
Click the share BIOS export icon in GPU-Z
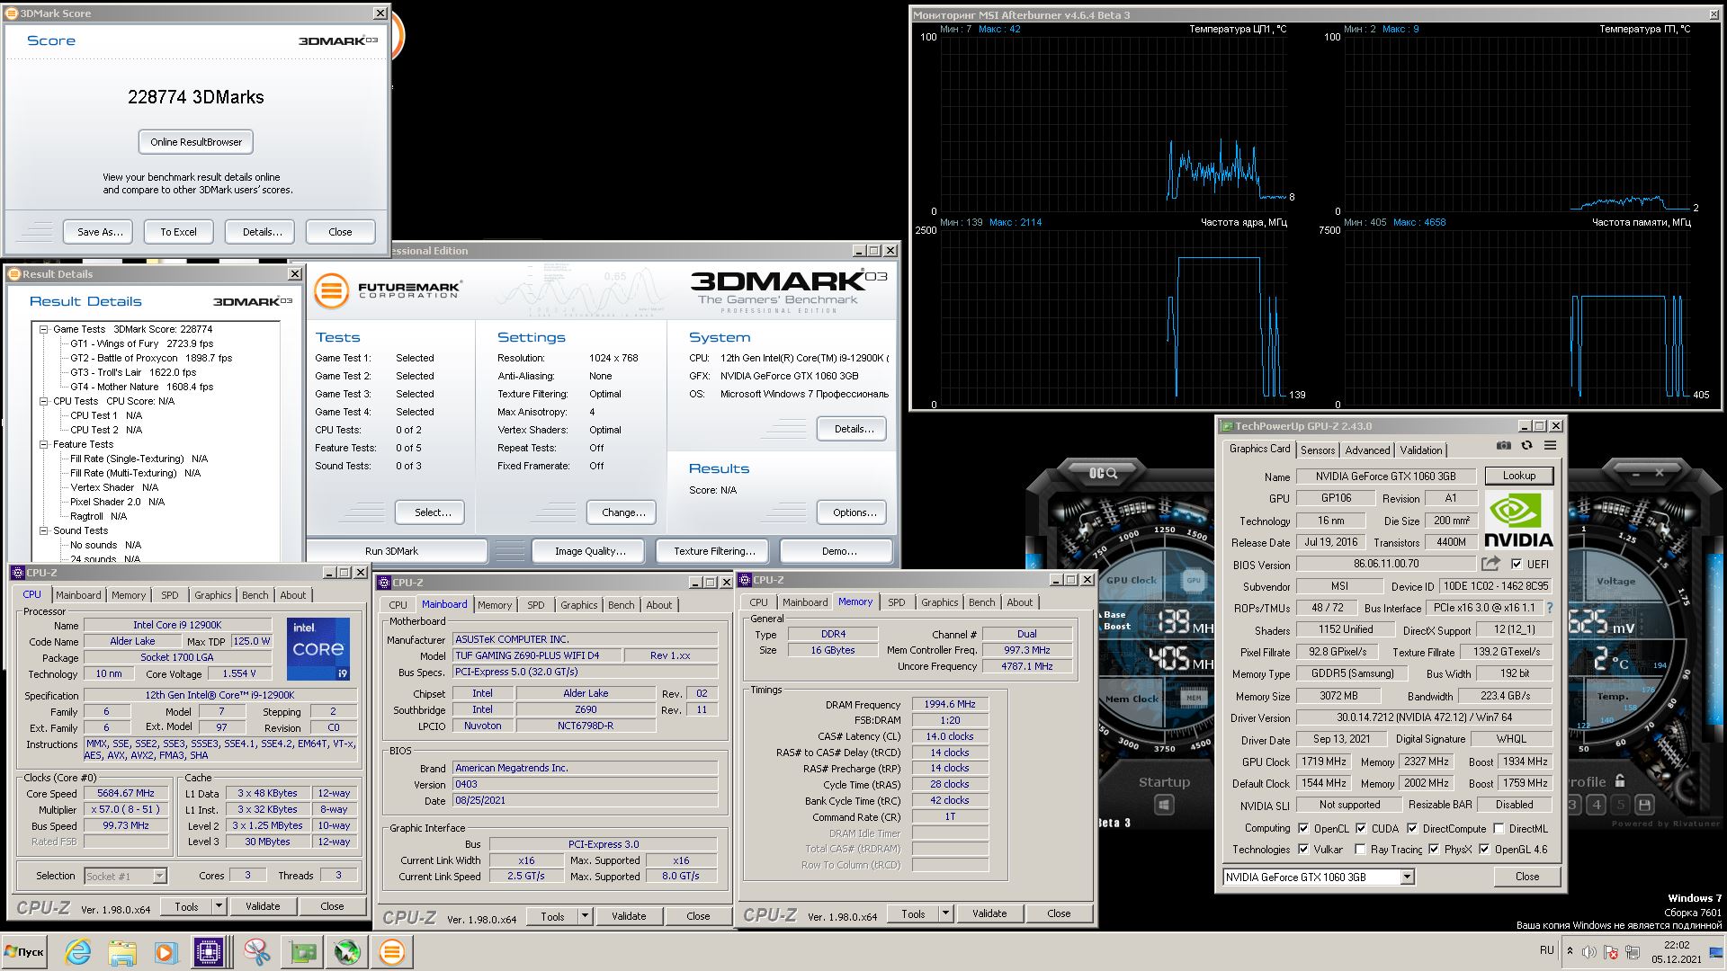1490,564
